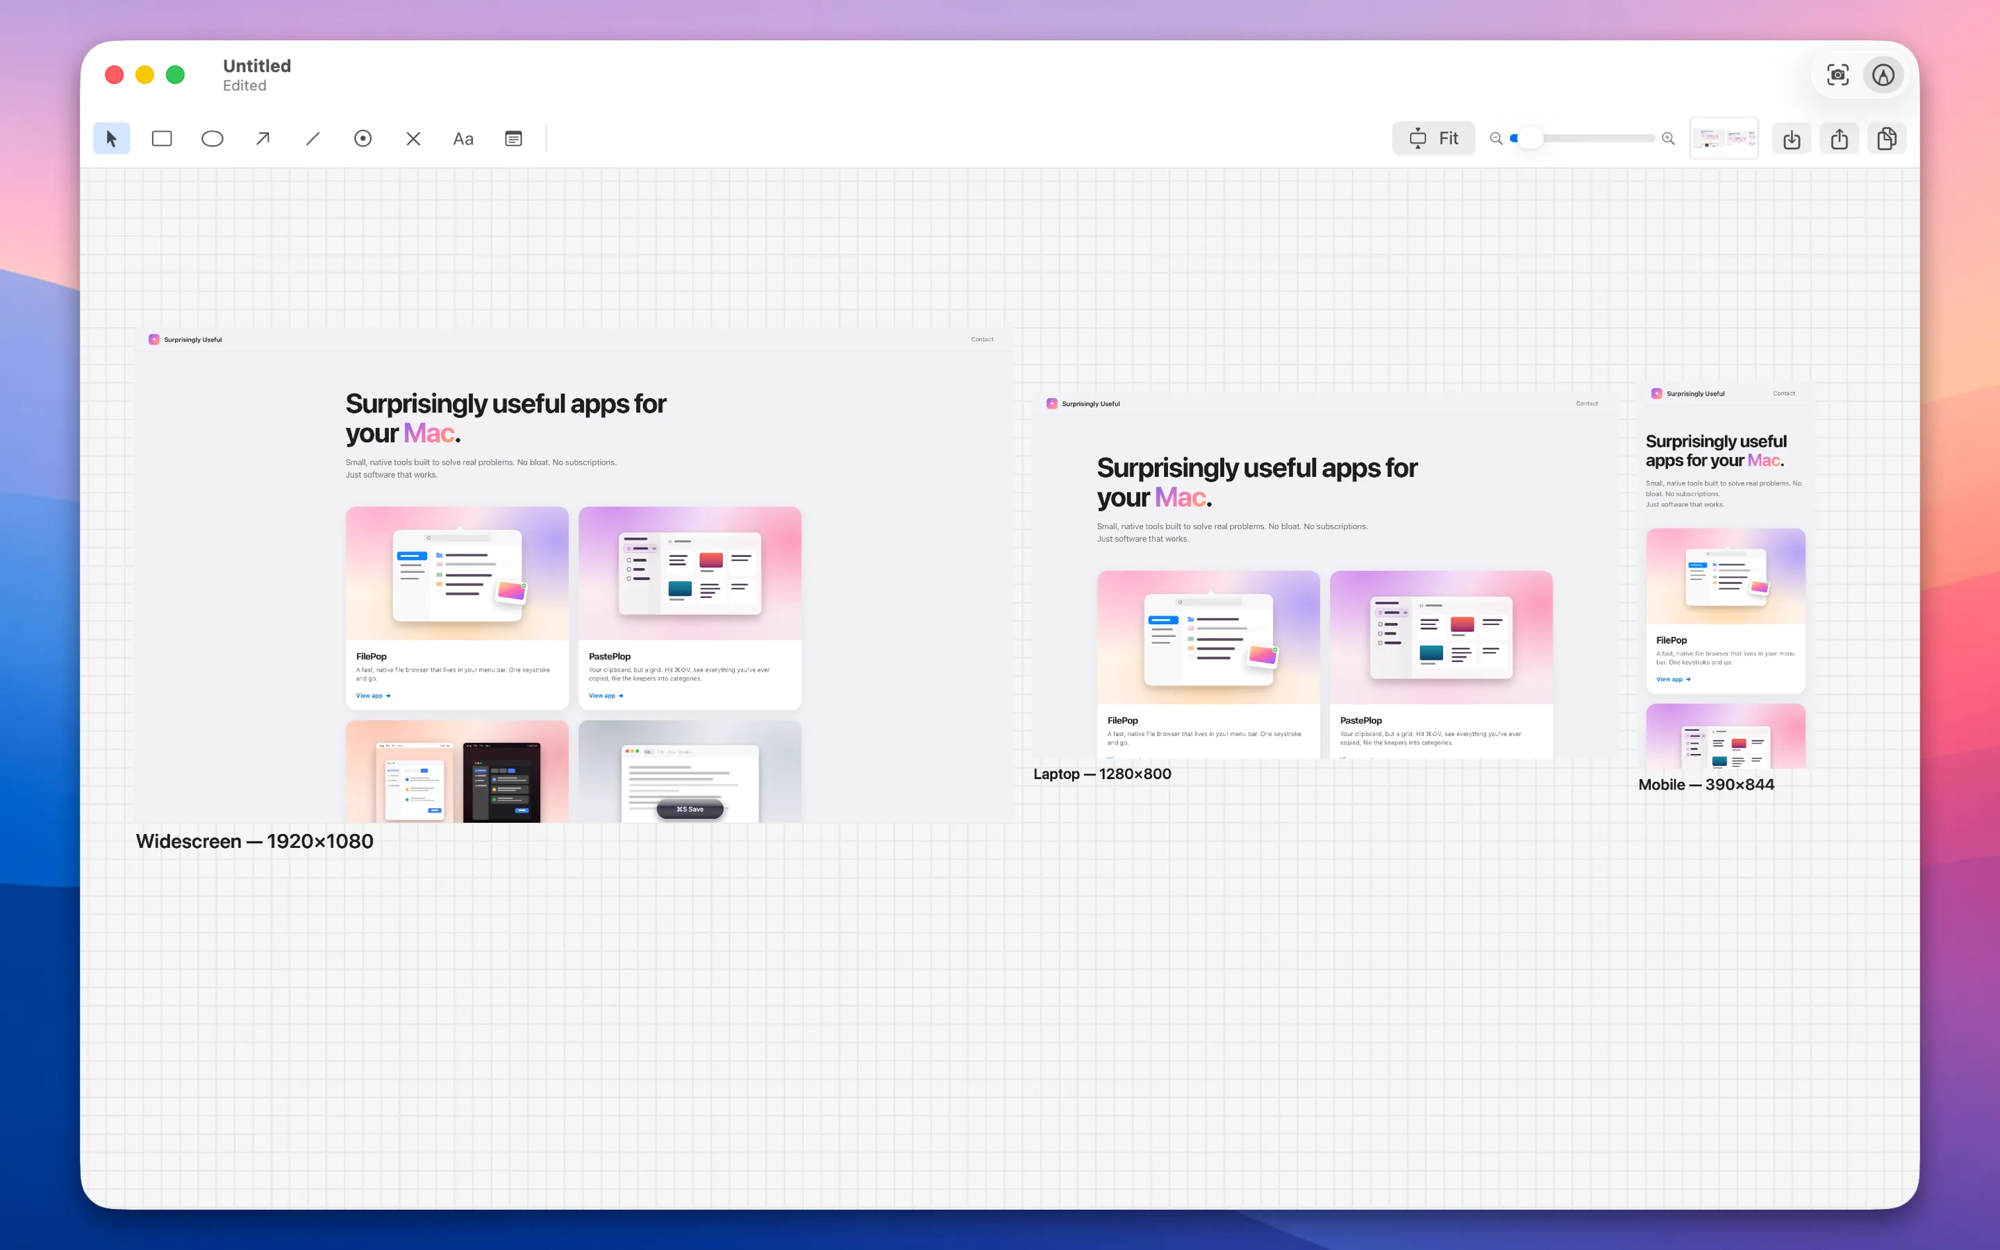2000x1250 pixels.
Task: Select the window note panel tool
Action: click(513, 138)
